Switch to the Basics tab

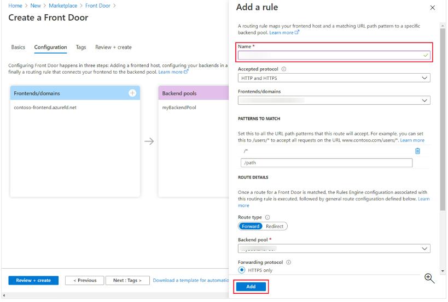[18, 48]
